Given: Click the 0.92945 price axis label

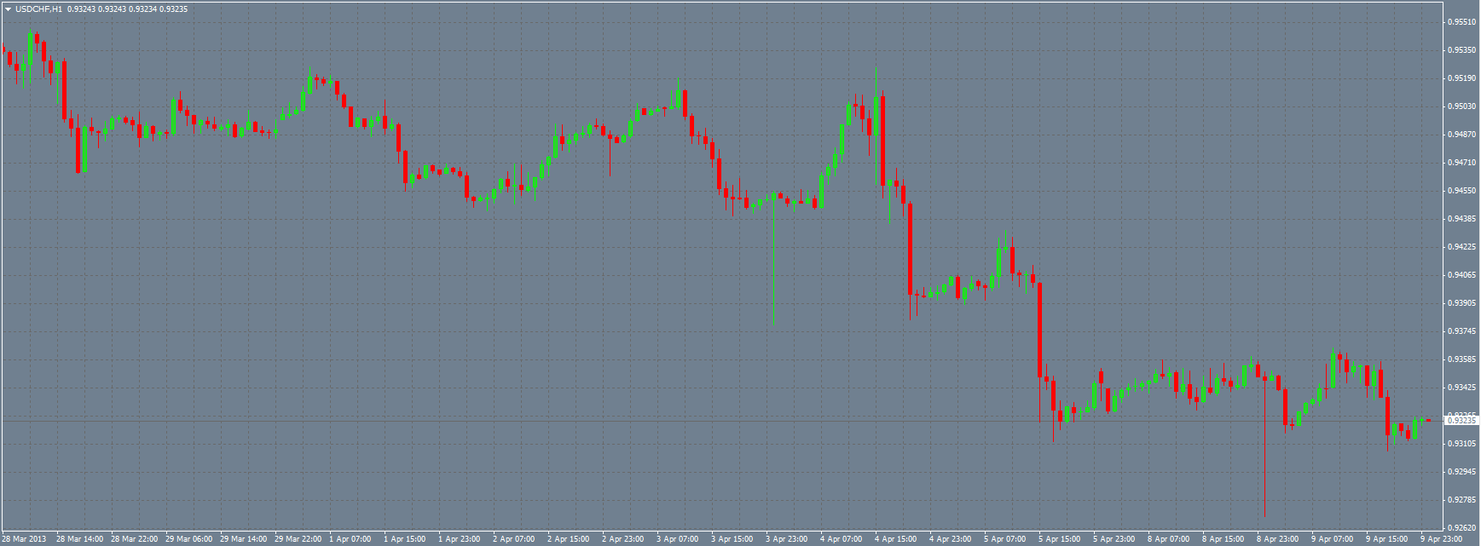Looking at the screenshot, I should pos(1463,472).
